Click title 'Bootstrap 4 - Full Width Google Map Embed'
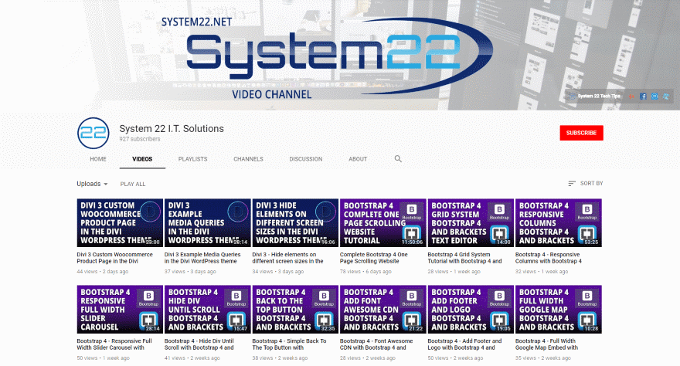The image size is (680, 366). (546, 344)
